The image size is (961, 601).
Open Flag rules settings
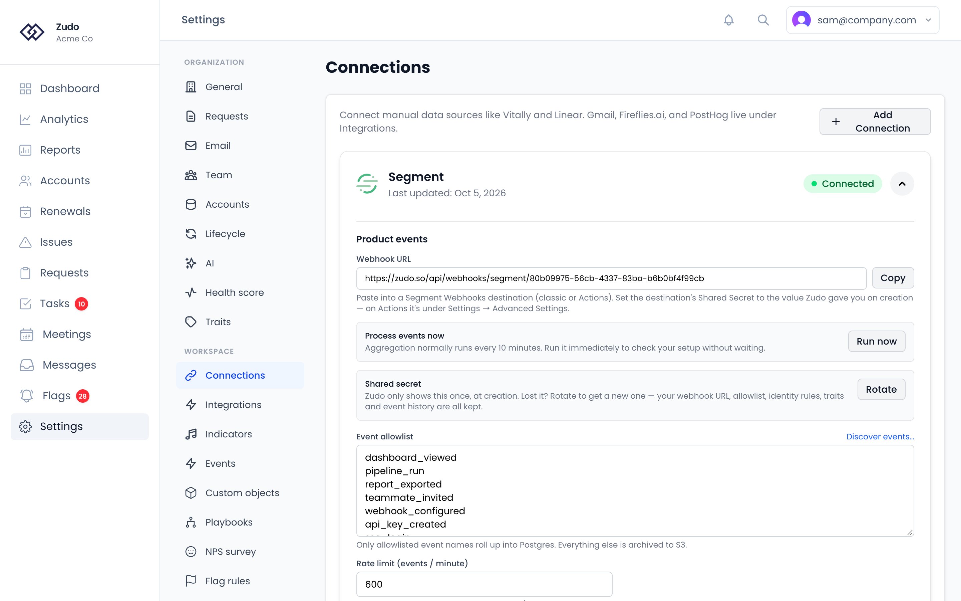coord(240,581)
